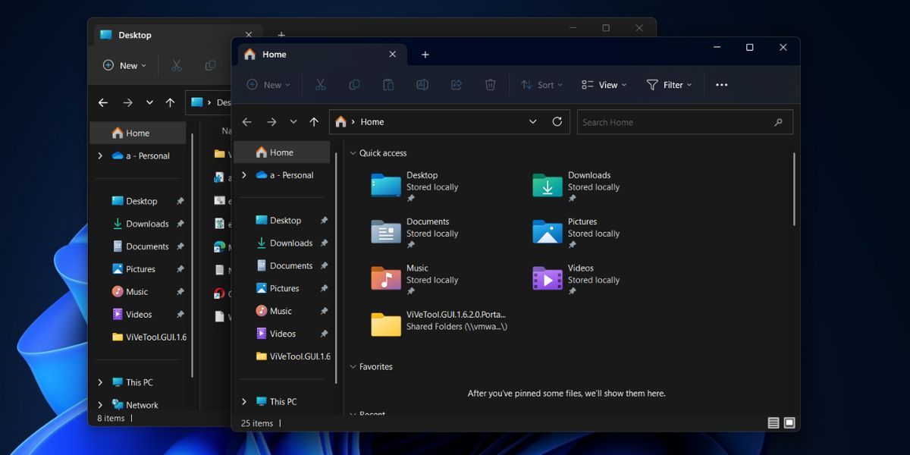The height and width of the screenshot is (455, 910).
Task: Navigate back using the back arrow
Action: [246, 121]
